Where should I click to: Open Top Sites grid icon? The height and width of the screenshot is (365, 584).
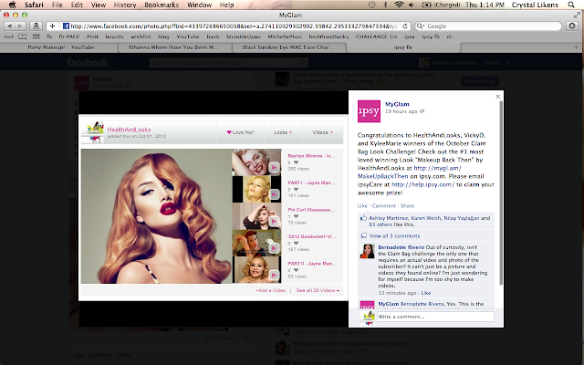pos(36,36)
